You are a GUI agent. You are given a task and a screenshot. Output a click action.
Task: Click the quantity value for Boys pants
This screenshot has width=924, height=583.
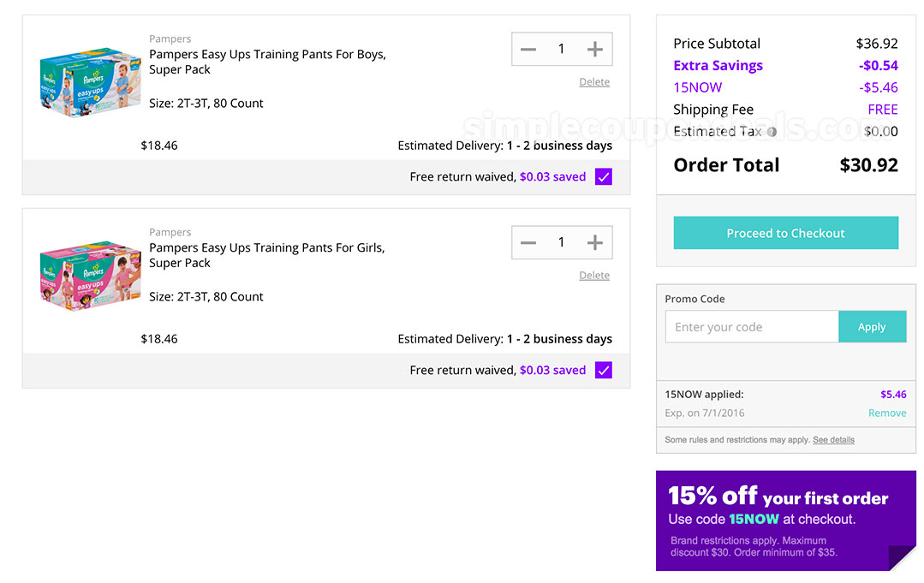click(562, 49)
